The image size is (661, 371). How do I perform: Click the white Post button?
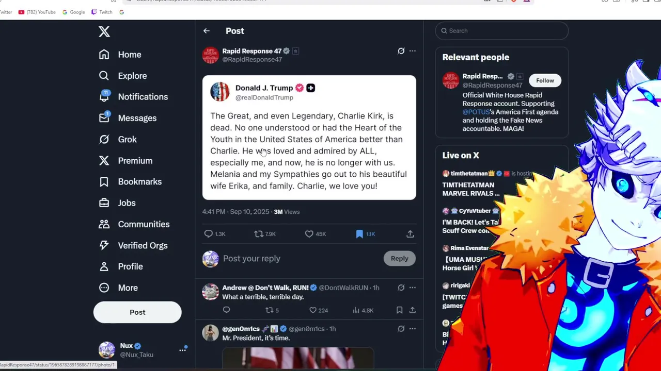point(137,312)
